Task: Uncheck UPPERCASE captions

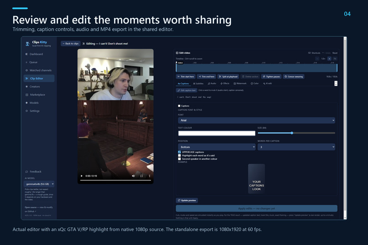Action: click(179, 152)
